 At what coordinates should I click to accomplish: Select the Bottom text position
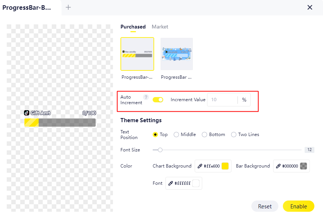(204, 135)
